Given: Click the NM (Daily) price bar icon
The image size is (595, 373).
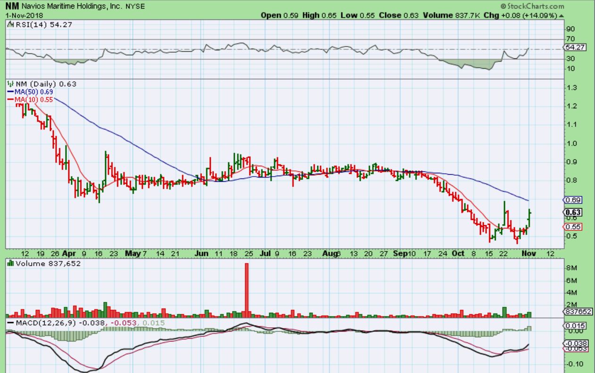Looking at the screenshot, I should 9,84.
